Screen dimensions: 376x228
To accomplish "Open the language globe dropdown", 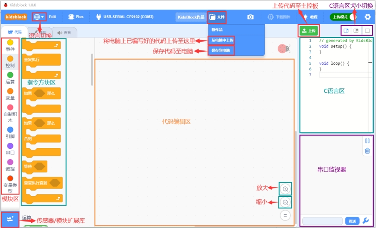I will click(x=39, y=17).
